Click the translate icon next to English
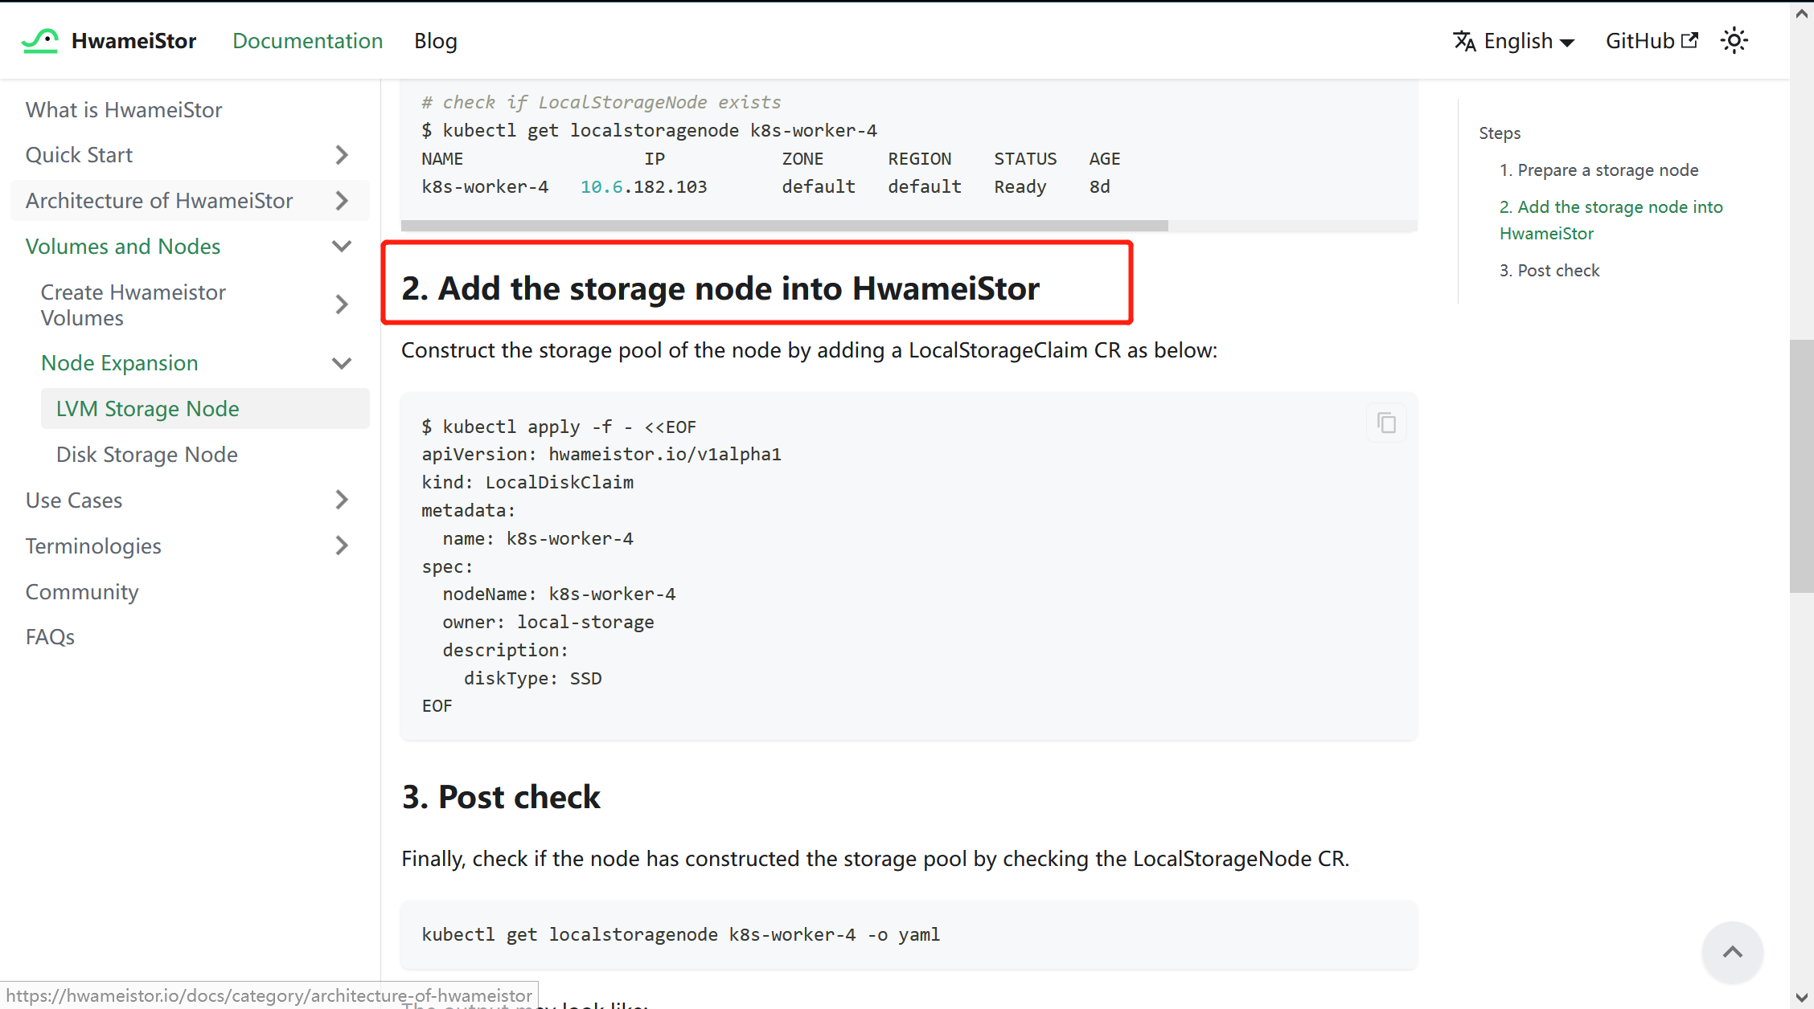Image resolution: width=1814 pixels, height=1009 pixels. tap(1465, 40)
